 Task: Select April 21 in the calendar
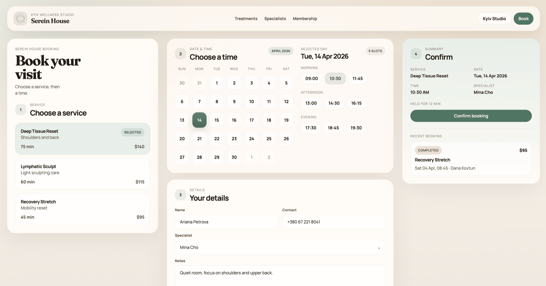click(x=199, y=139)
